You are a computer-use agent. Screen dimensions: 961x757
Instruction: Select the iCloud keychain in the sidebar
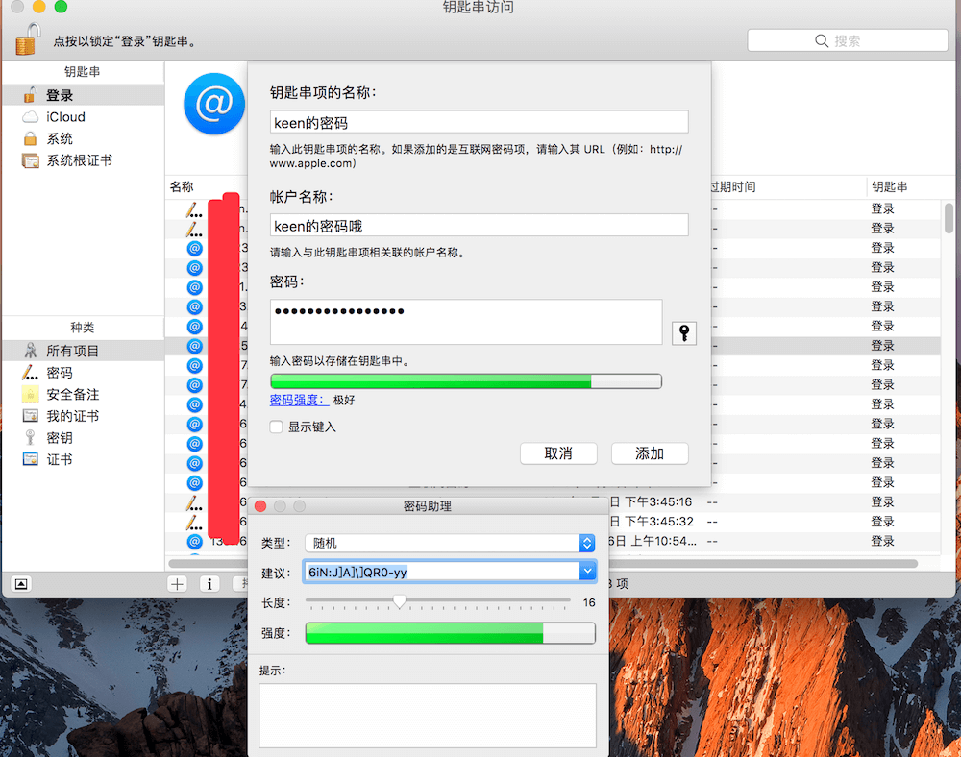point(65,117)
